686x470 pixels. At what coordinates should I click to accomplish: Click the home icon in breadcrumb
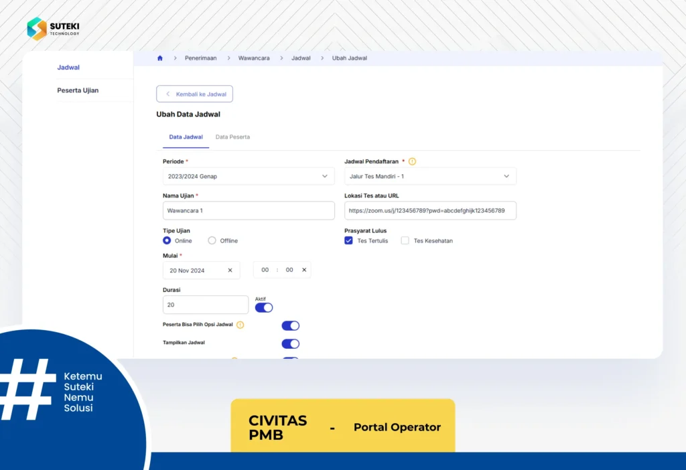[x=159, y=58]
